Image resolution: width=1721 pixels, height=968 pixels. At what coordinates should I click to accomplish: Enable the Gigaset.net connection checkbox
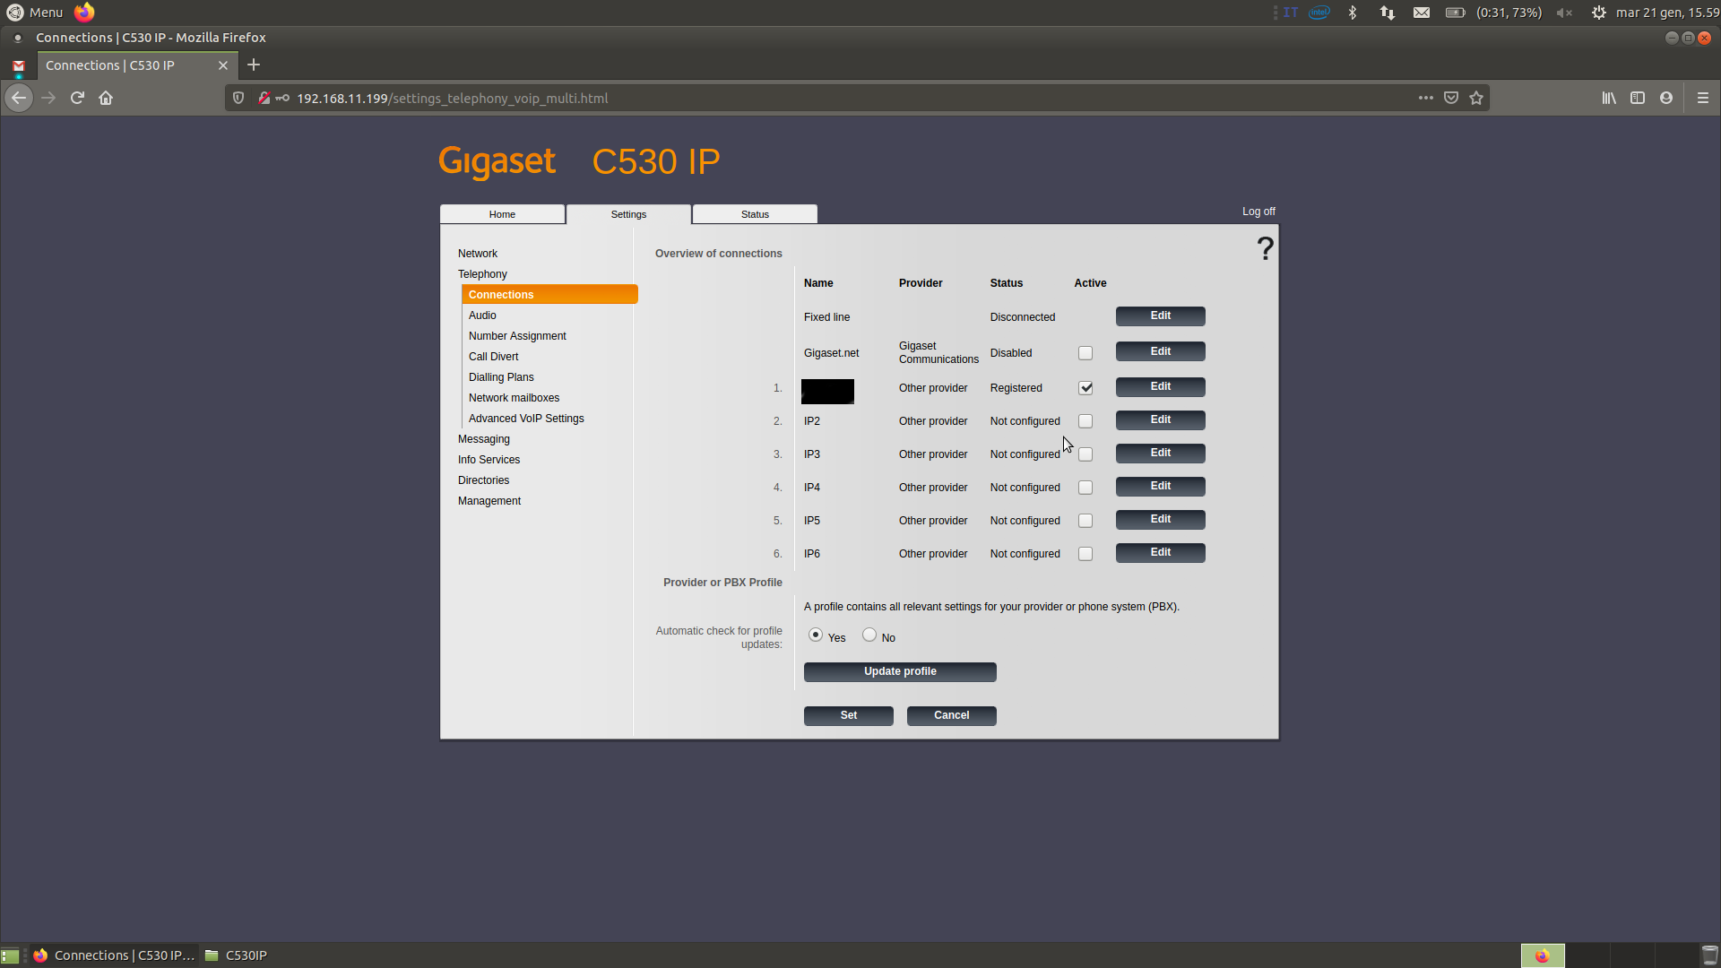[1085, 353]
